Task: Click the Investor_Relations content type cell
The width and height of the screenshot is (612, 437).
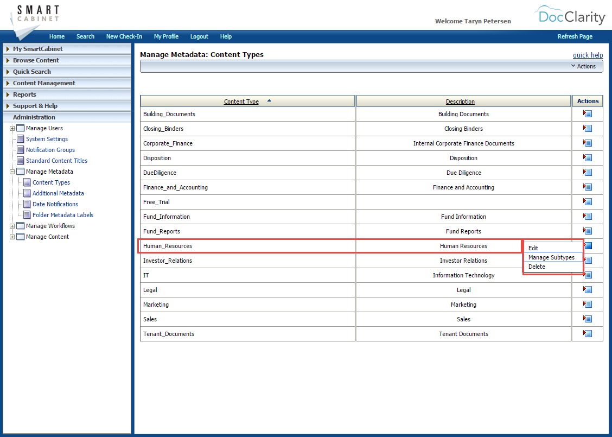Action: [248, 261]
